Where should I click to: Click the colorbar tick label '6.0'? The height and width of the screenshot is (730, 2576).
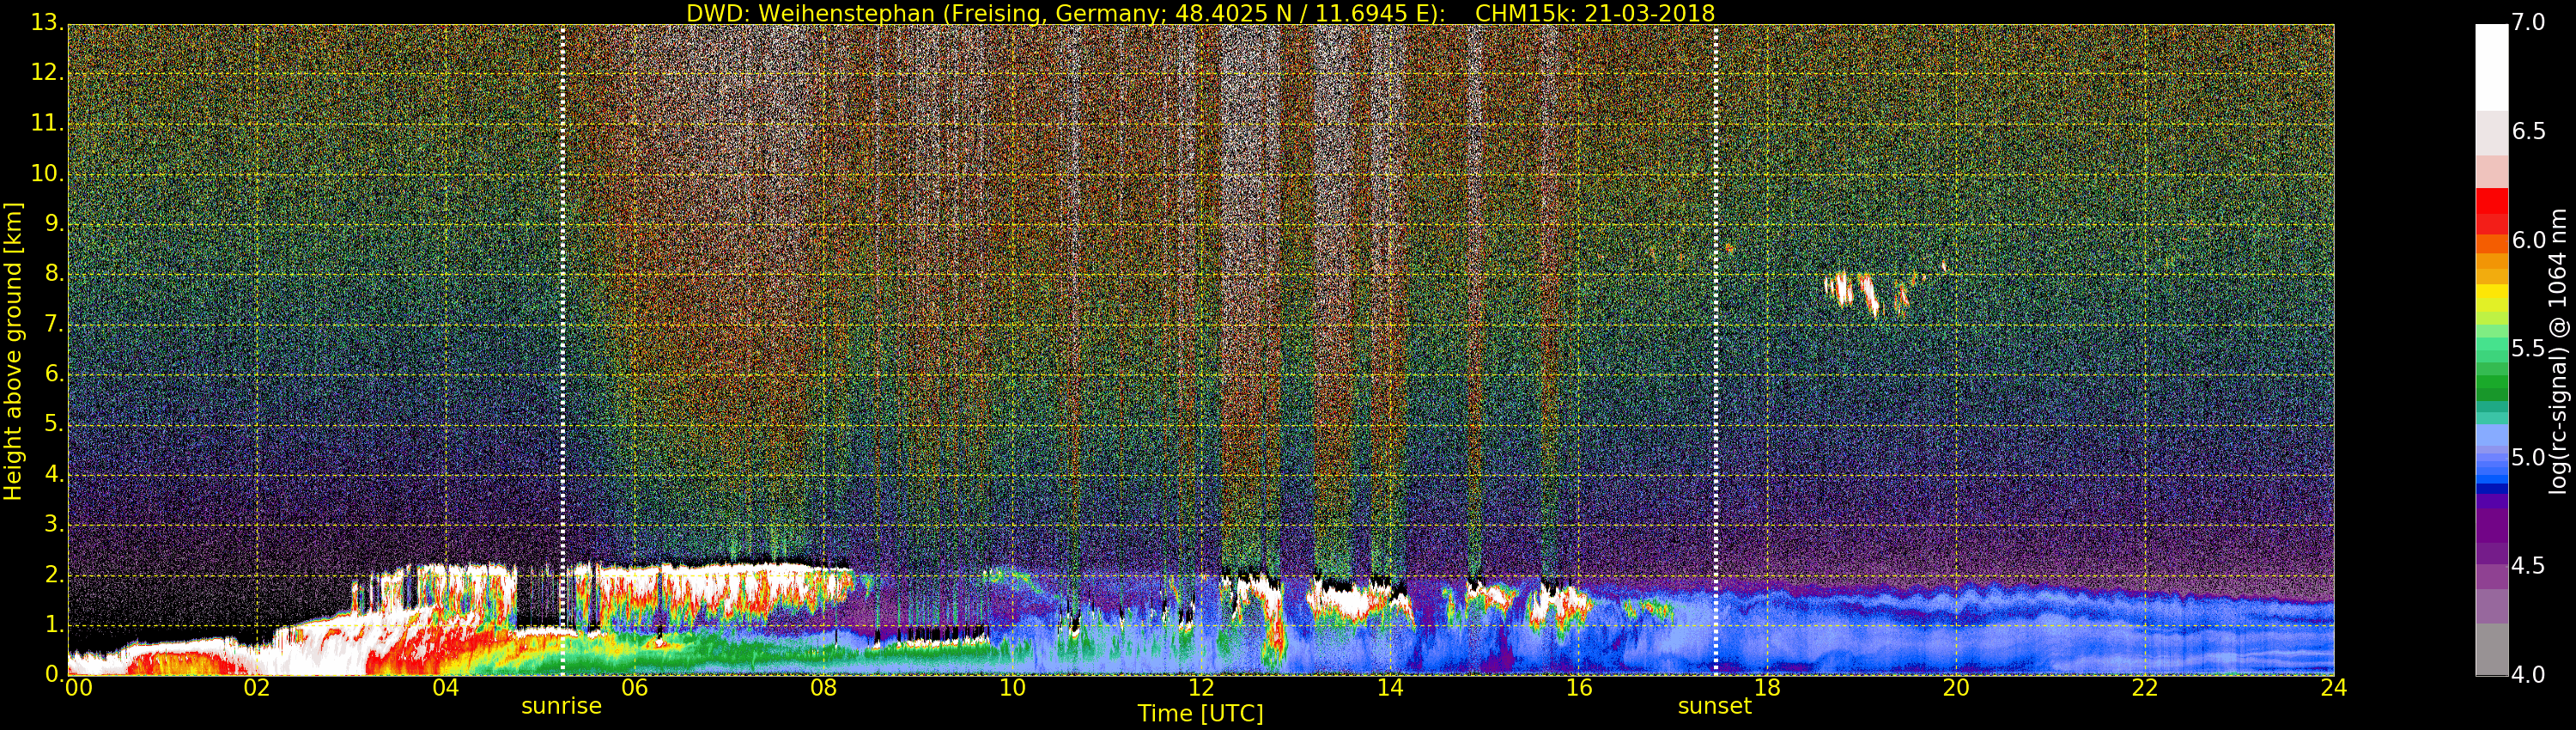2529,241
